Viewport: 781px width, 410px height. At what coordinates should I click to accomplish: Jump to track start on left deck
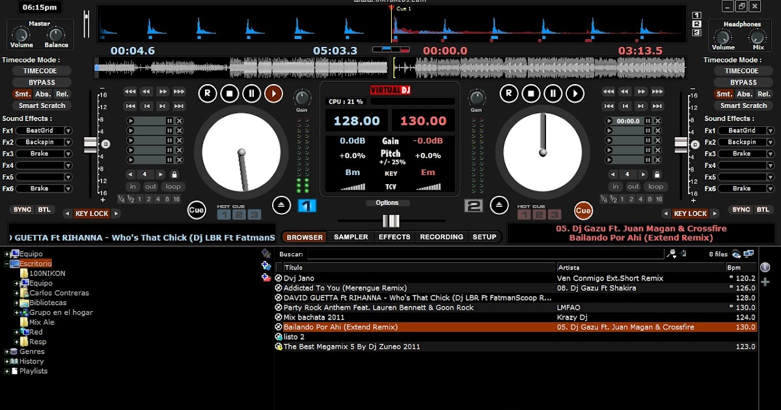point(131,105)
